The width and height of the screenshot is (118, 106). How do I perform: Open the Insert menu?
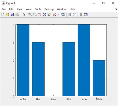tap(29, 9)
